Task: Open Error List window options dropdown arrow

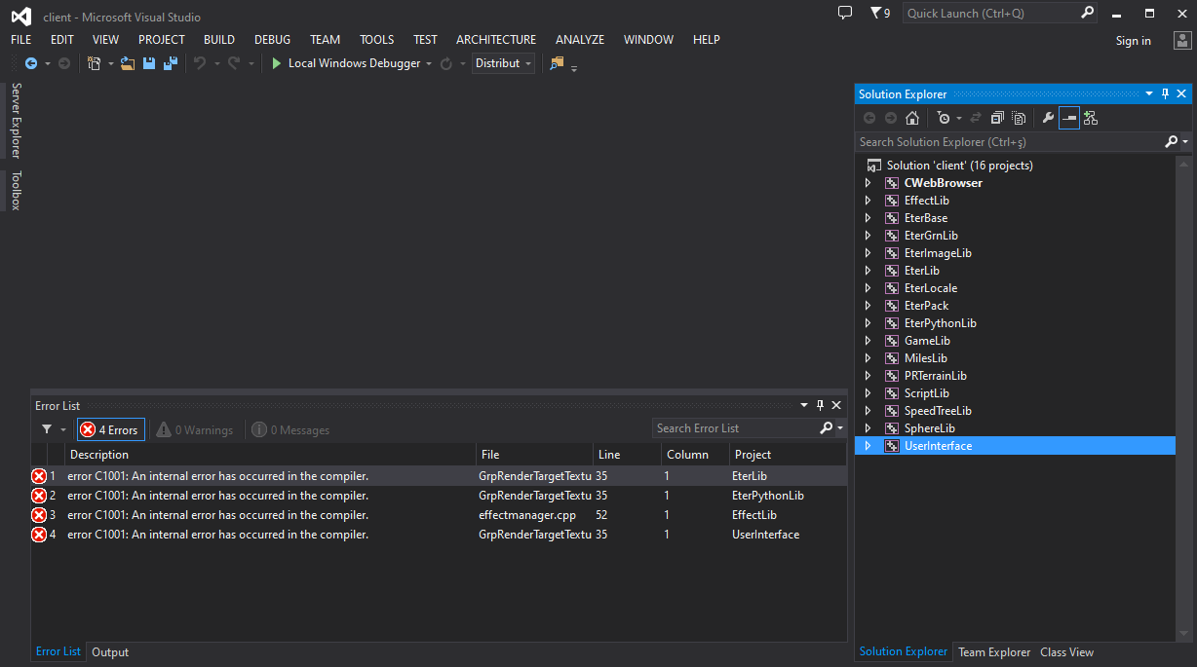Action: click(x=804, y=405)
